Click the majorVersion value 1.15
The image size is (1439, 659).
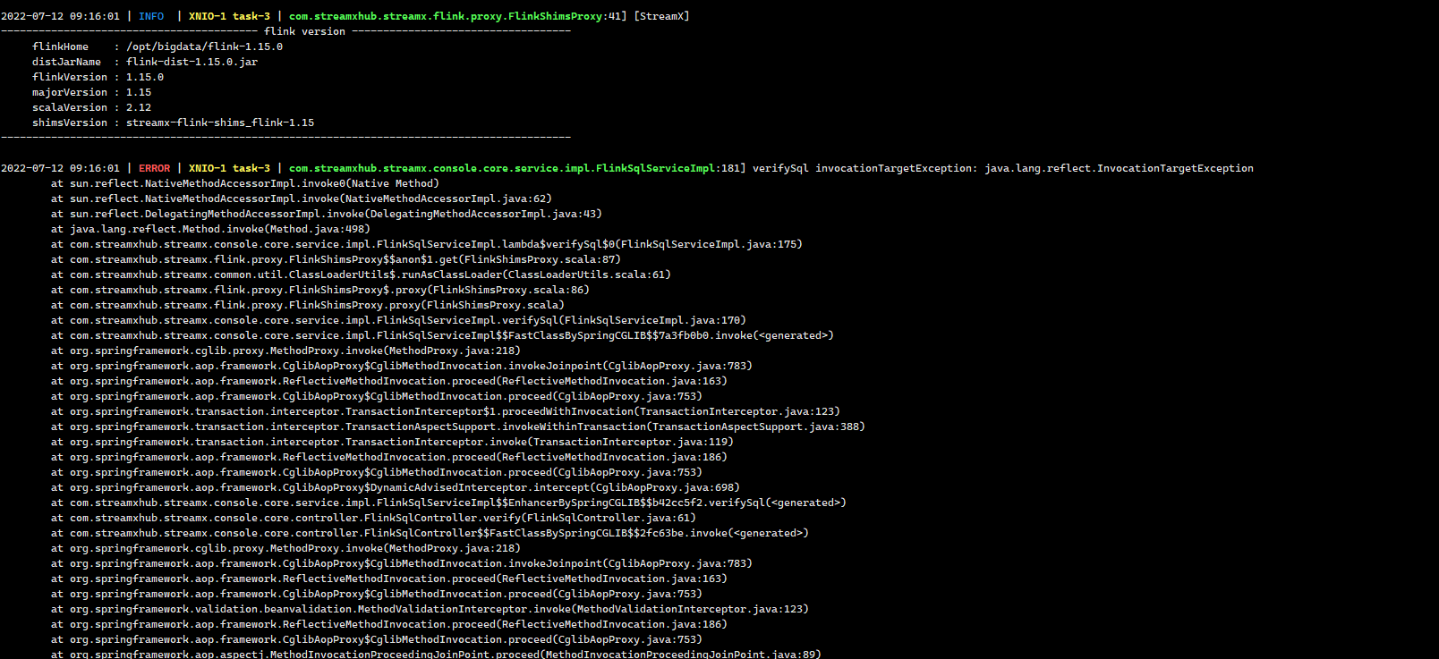click(x=139, y=92)
